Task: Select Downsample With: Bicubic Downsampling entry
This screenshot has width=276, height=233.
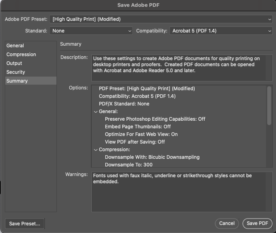Action: [152, 157]
